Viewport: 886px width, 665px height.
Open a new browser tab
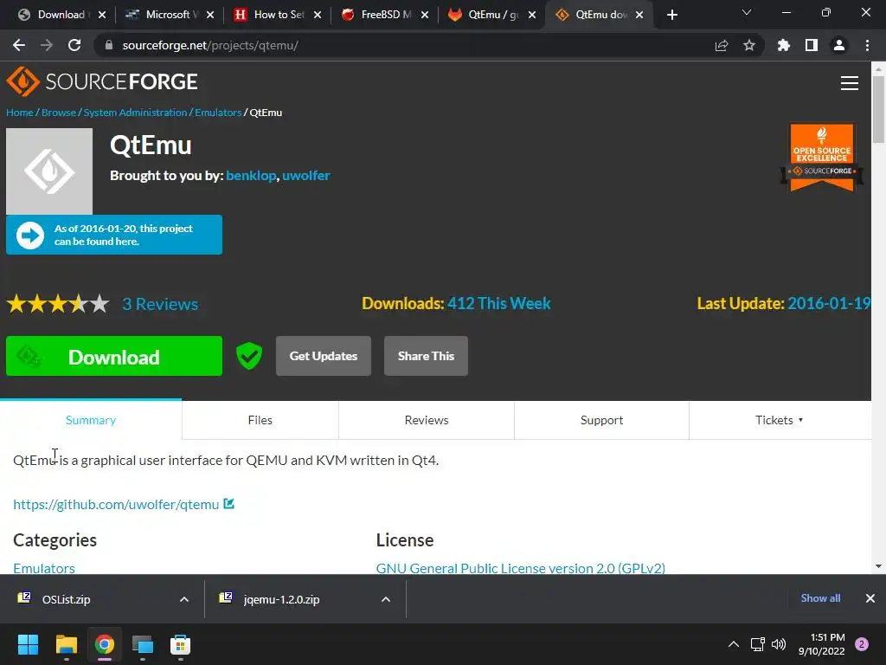pyautogui.click(x=671, y=15)
